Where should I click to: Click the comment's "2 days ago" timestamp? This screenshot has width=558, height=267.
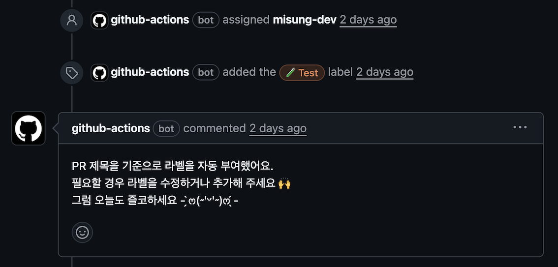pyautogui.click(x=278, y=128)
